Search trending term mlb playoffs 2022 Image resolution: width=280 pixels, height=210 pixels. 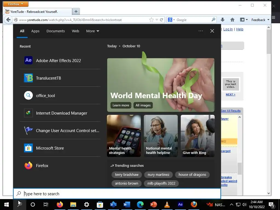pos(161,183)
